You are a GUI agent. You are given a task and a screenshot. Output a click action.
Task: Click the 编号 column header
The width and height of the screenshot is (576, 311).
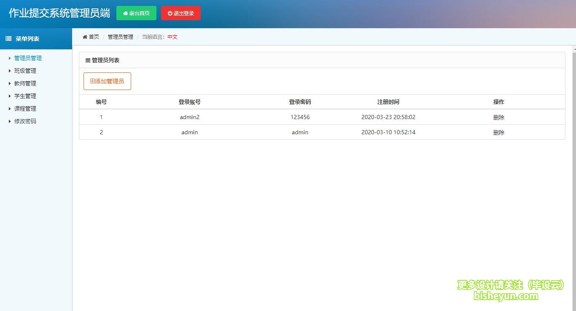[101, 102]
